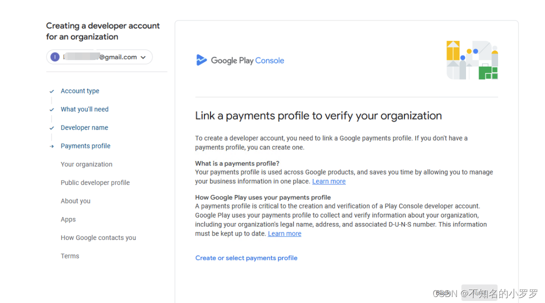Screen dimensions: 545x303
Task: Select the Payments profile step
Action: click(x=85, y=146)
